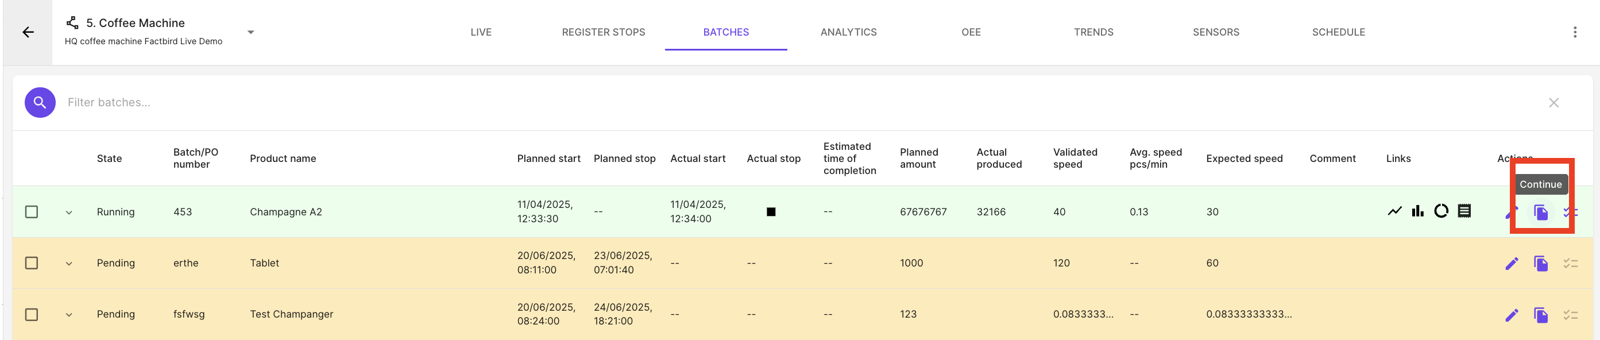The height and width of the screenshot is (340, 1600).
Task: Open the OEE circle link for batch 453
Action: coord(1441,211)
